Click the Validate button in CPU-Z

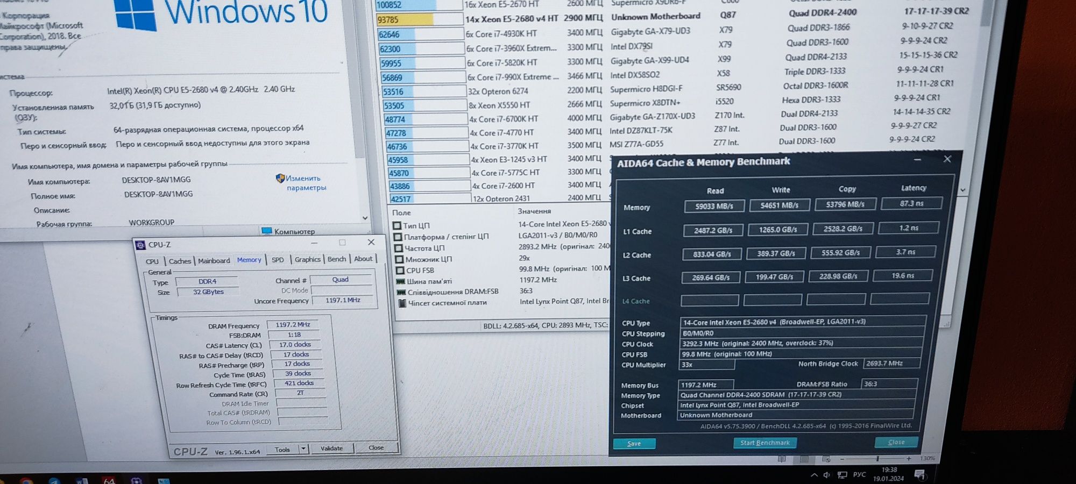tap(332, 448)
